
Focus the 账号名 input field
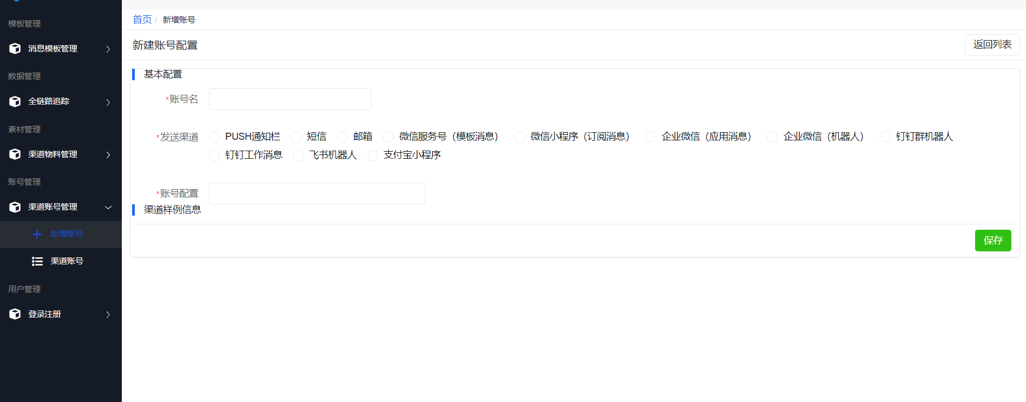click(290, 99)
